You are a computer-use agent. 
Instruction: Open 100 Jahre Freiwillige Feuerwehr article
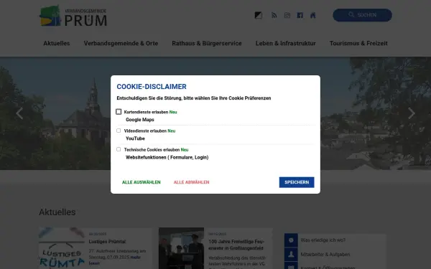coord(236,245)
